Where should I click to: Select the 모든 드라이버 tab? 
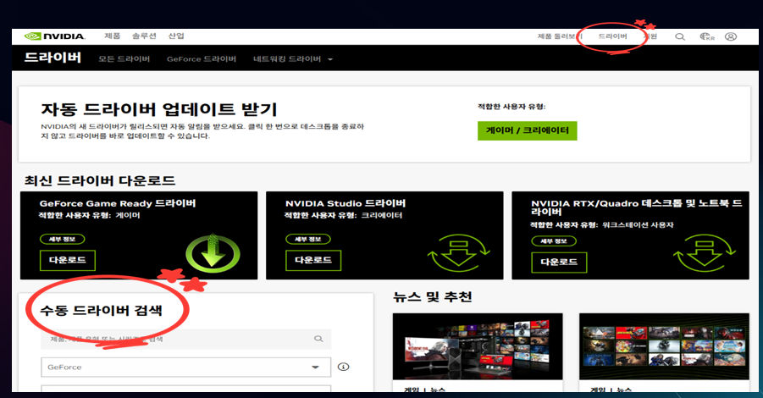[x=124, y=59]
